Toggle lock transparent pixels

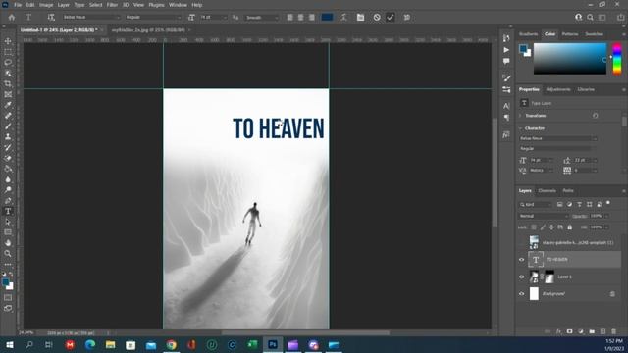[x=534, y=227]
